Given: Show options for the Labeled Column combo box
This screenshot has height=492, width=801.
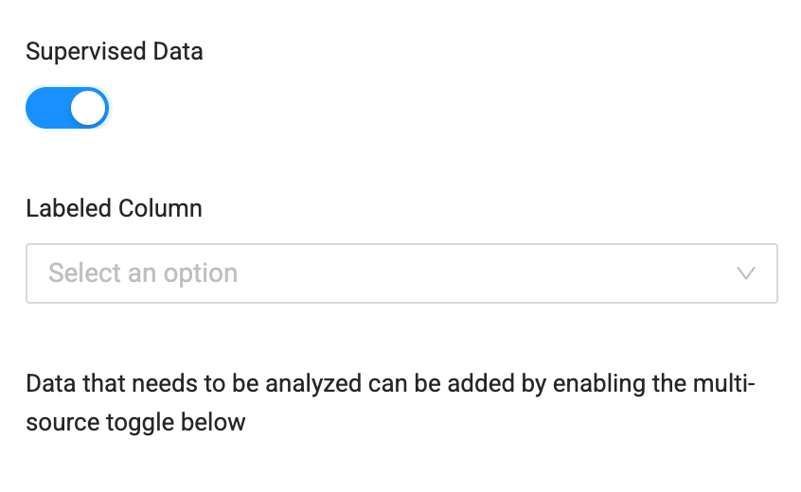Looking at the screenshot, I should click(x=401, y=273).
